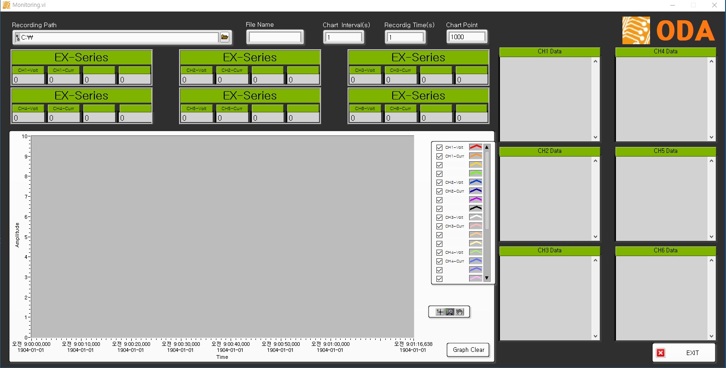
Task: Click the CH3 Data panel header
Action: [x=549, y=251]
